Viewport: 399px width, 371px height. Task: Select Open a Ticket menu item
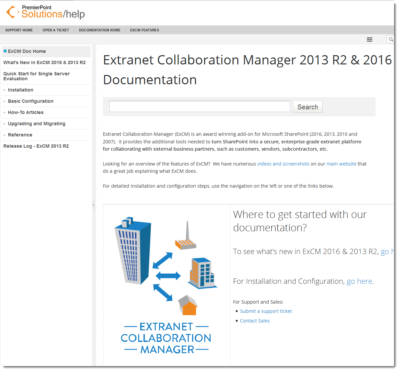click(56, 30)
